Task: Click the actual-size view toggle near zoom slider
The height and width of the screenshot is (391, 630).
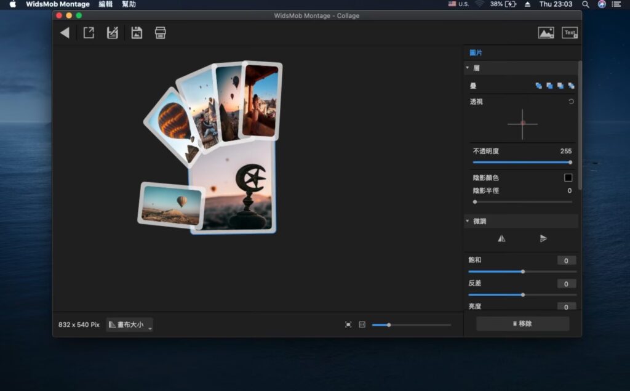Action: (362, 324)
